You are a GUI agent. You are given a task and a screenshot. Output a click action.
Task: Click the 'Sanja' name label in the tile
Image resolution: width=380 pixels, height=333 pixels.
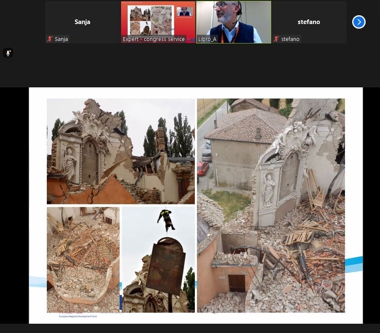(61, 39)
